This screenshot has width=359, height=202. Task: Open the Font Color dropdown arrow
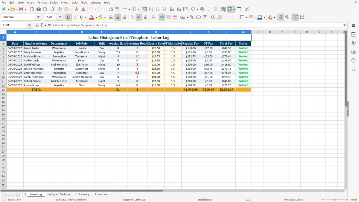tap(96, 17)
